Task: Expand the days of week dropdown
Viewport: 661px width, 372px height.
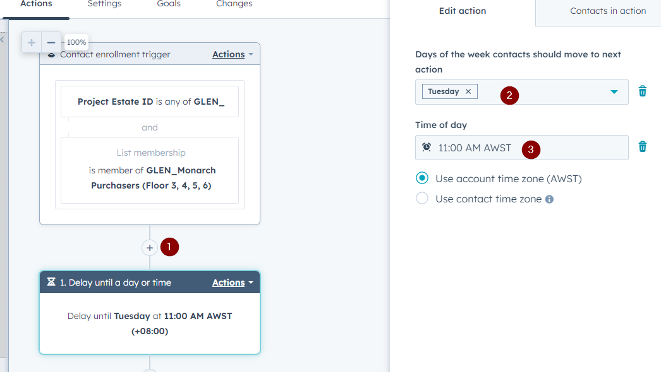Action: pos(614,91)
